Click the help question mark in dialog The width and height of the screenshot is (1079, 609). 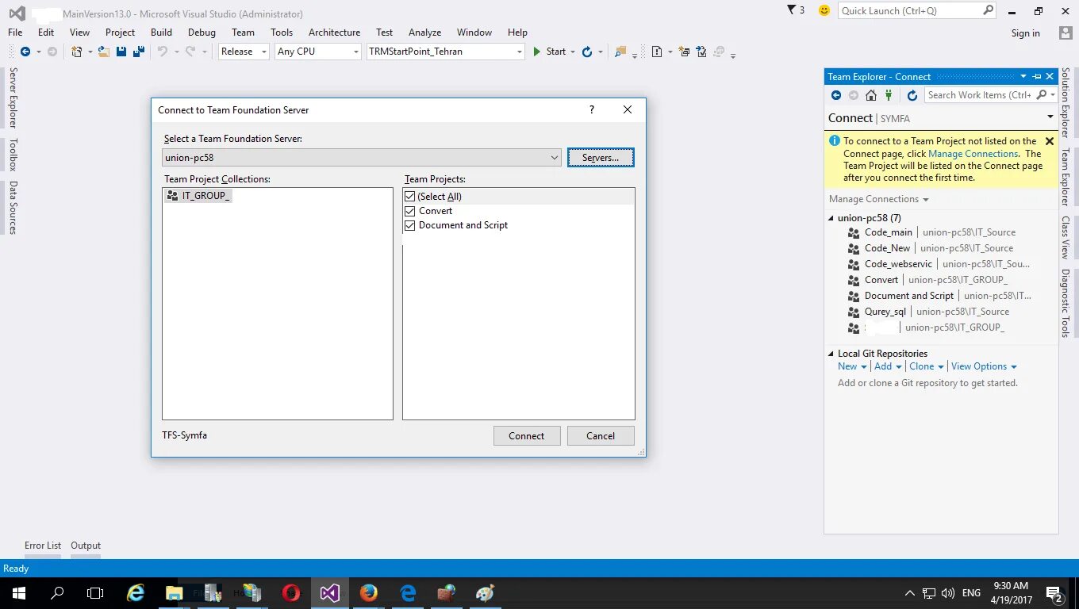(x=592, y=109)
